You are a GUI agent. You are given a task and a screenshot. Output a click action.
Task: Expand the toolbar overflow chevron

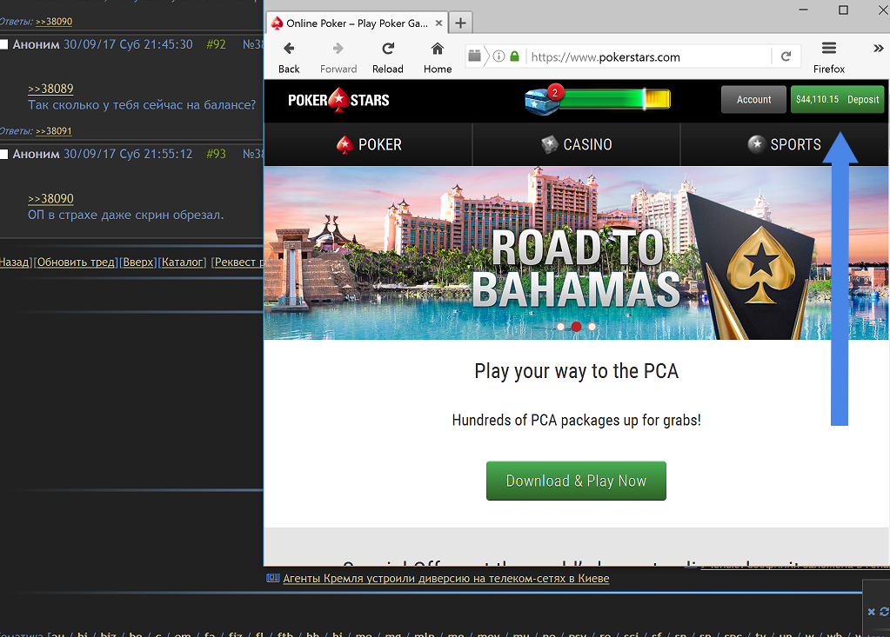pyautogui.click(x=878, y=49)
